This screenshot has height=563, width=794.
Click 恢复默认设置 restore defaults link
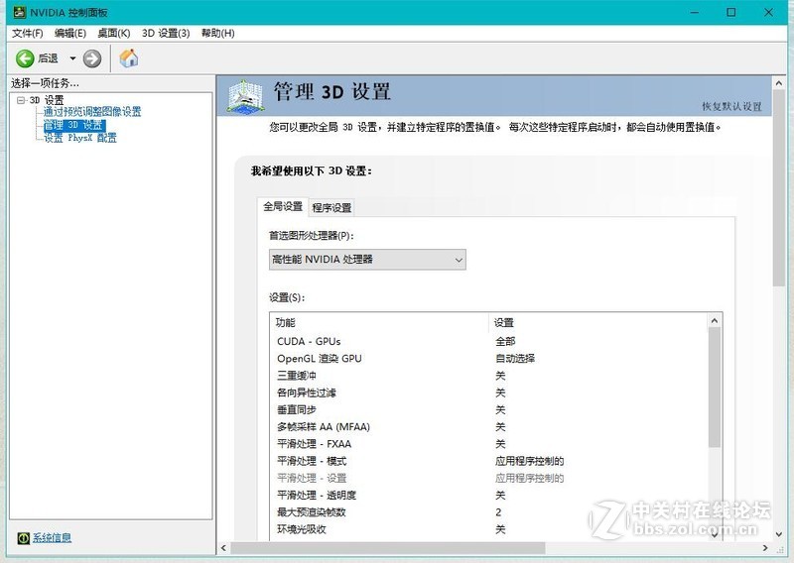pyautogui.click(x=731, y=106)
